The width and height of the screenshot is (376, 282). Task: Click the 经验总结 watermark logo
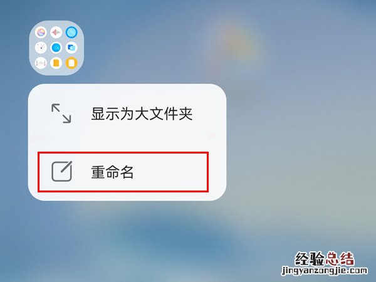(x=325, y=258)
